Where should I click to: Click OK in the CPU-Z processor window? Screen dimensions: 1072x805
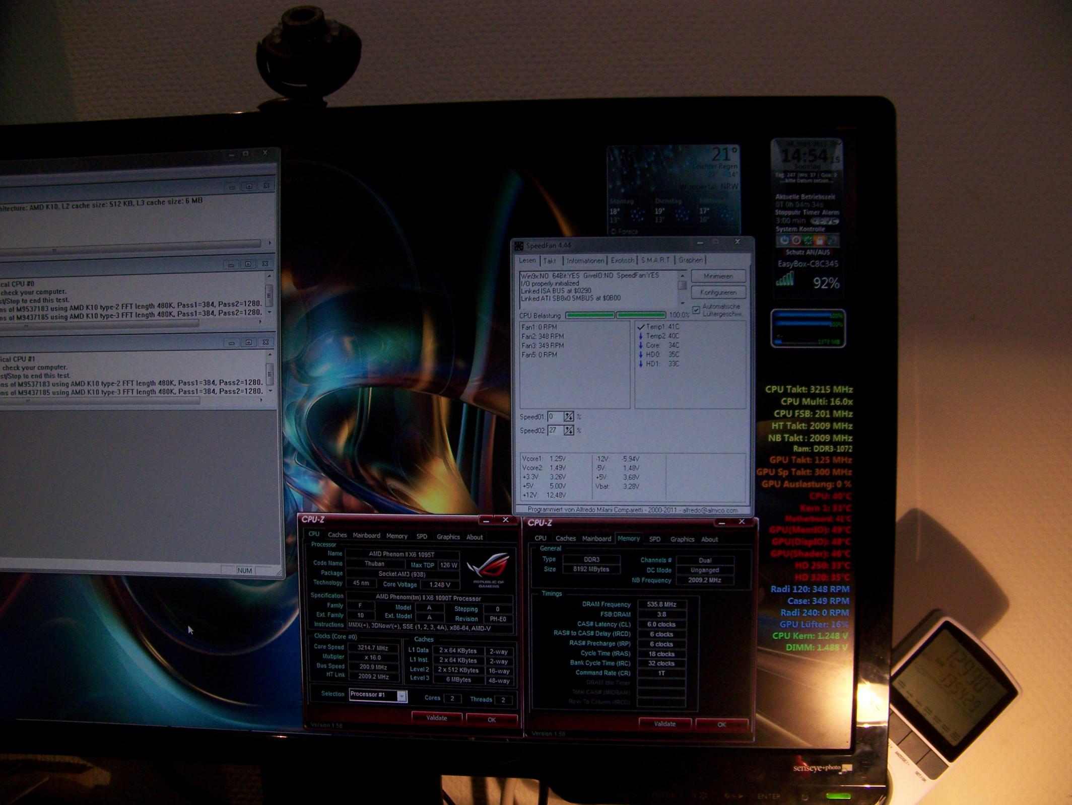[x=492, y=719]
